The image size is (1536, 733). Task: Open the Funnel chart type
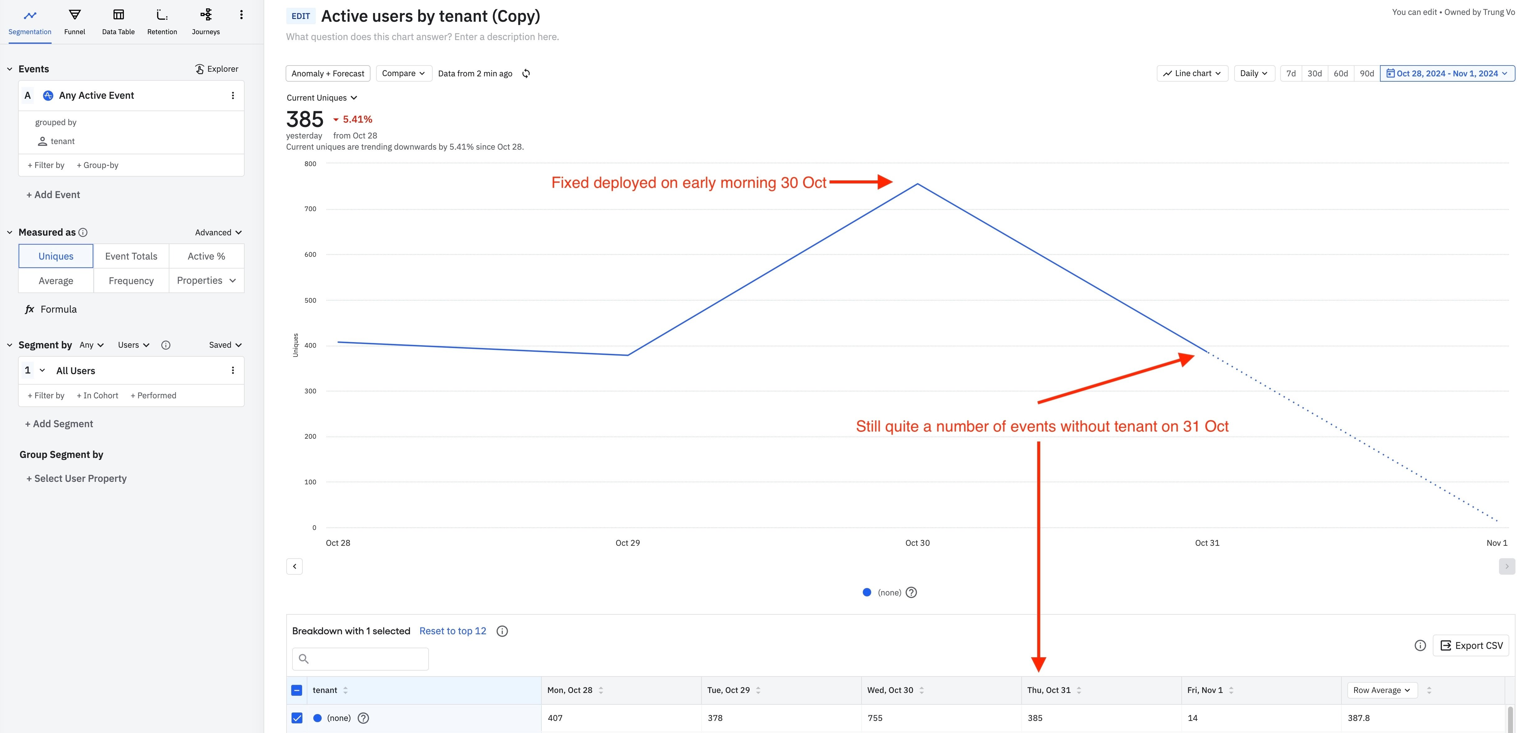click(x=75, y=22)
